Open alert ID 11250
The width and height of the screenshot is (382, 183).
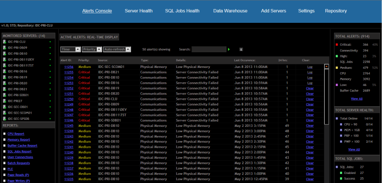(x=69, y=99)
